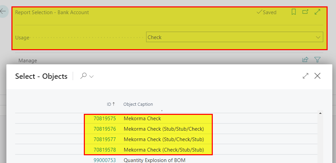Expand the Report Selection page to full screen

pyautogui.click(x=317, y=12)
